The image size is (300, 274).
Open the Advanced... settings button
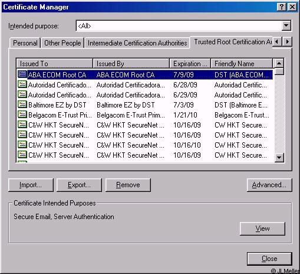tap(269, 185)
